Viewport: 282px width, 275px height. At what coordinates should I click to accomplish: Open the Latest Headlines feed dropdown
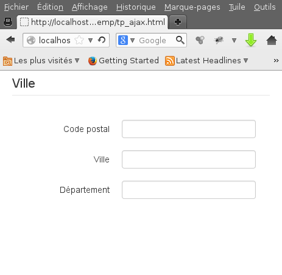point(206,61)
